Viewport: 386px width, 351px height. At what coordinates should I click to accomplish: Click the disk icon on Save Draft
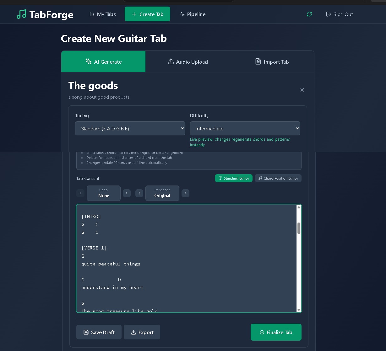tap(86, 332)
